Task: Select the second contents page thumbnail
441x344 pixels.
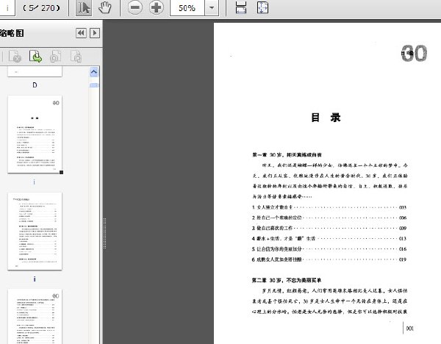Action: [35, 232]
